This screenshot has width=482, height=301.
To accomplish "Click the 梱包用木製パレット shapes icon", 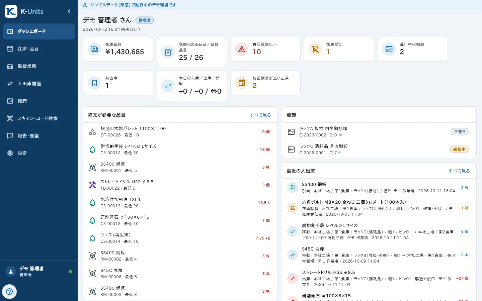I will pyautogui.click(x=92, y=132).
